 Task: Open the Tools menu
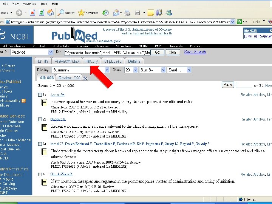point(44,4)
